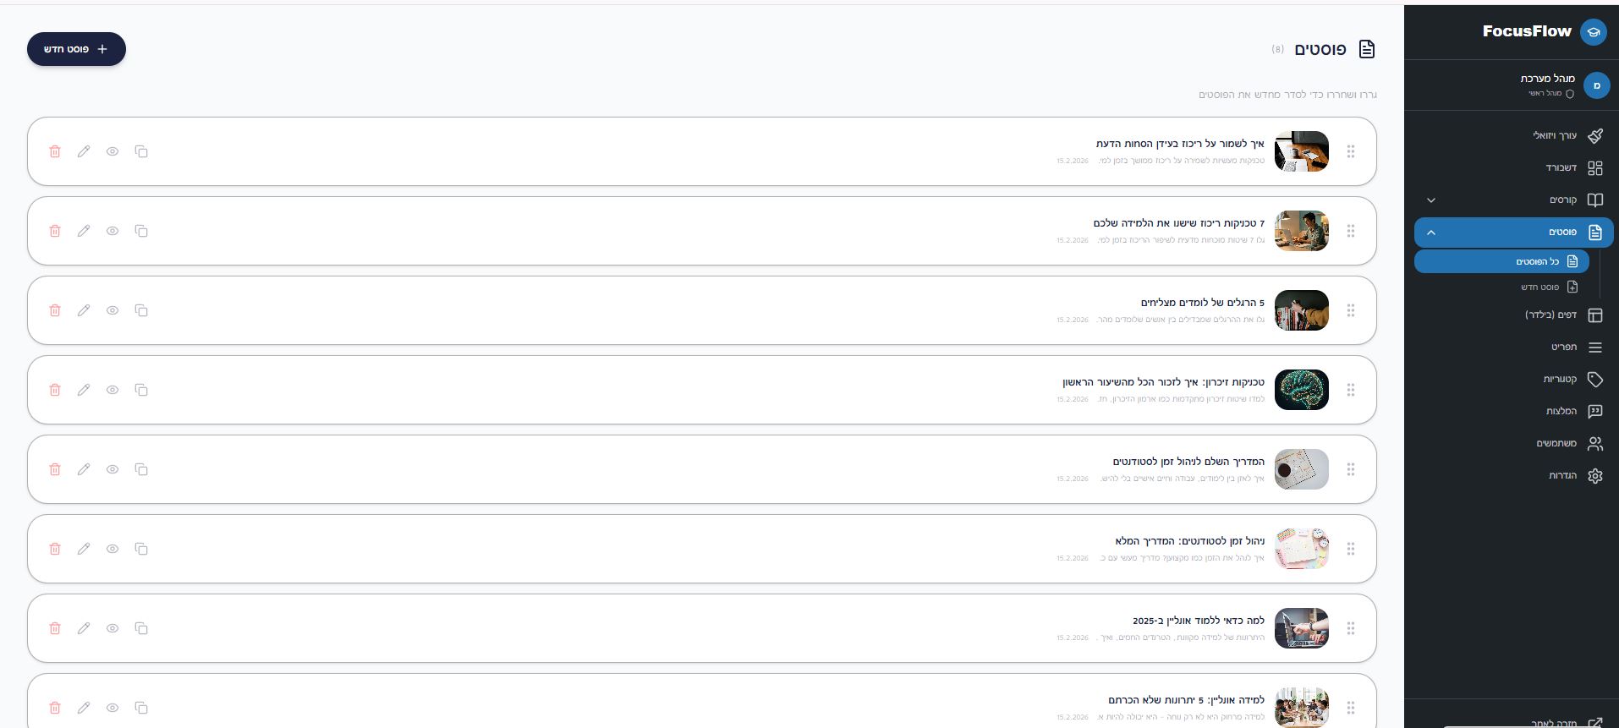Duplicate the post '5 הרגלים של לומדים מצליחים'
This screenshot has width=1619, height=728.
tap(141, 310)
